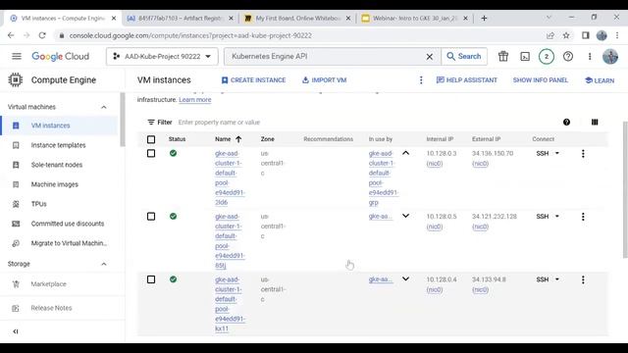Tick checkbox for instance ending 2ld6

pyautogui.click(x=151, y=153)
